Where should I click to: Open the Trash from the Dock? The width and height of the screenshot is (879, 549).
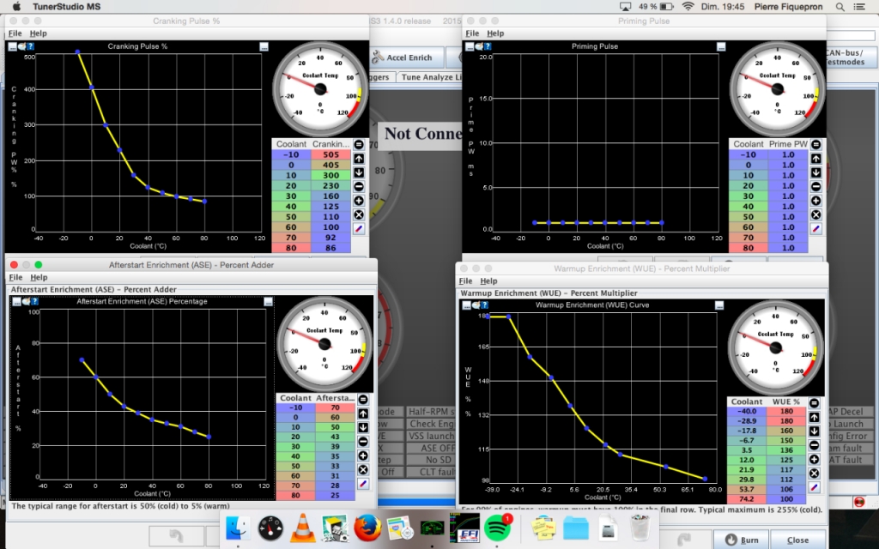[640, 528]
